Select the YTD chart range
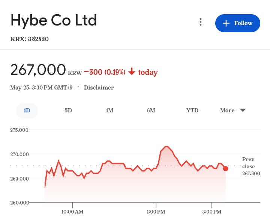 pyautogui.click(x=192, y=111)
